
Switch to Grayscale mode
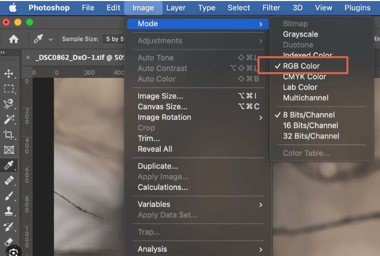click(x=301, y=35)
